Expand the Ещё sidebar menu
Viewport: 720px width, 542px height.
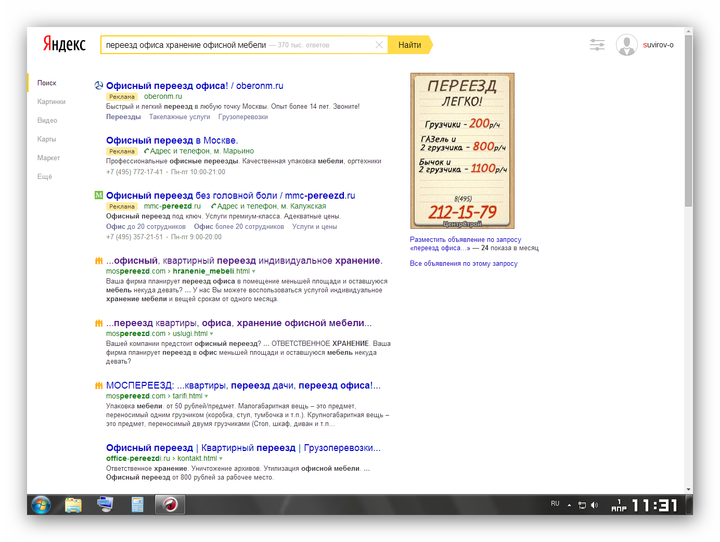click(45, 176)
